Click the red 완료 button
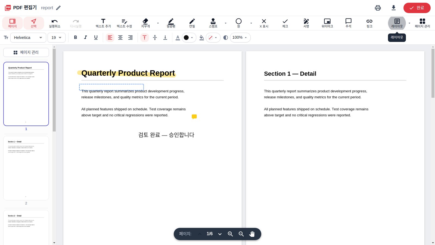Image resolution: width=435 pixels, height=245 pixels. [417, 8]
